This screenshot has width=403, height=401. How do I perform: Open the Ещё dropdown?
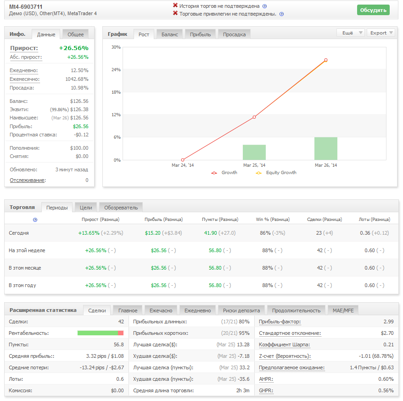click(x=351, y=33)
